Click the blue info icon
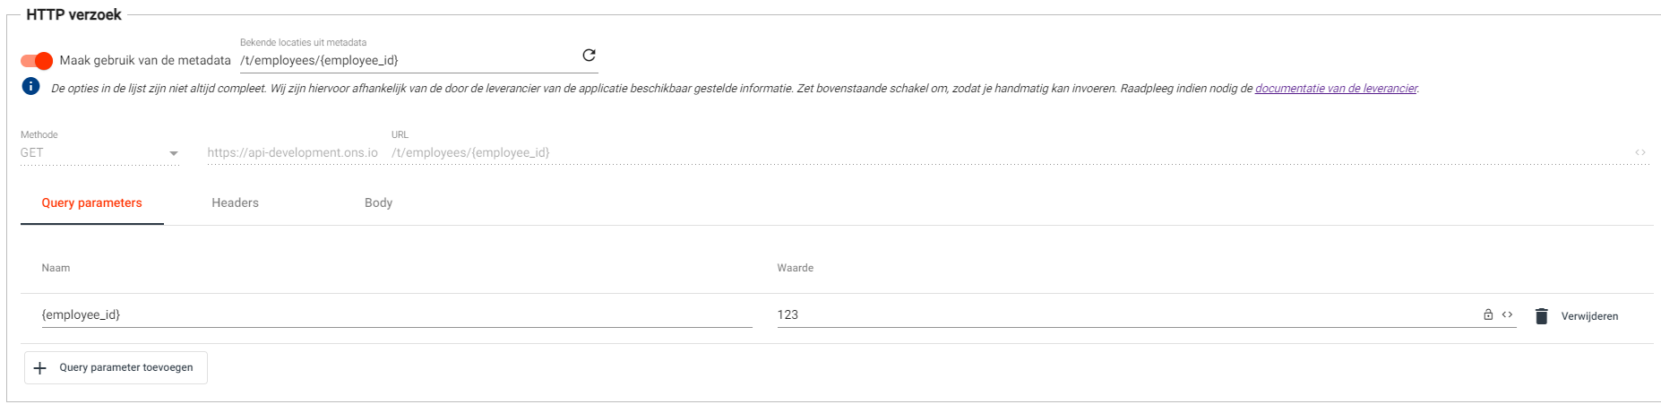 coord(30,86)
